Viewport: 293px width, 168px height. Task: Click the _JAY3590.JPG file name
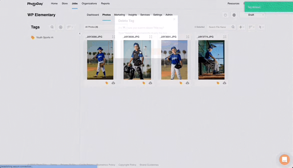[x=94, y=37]
